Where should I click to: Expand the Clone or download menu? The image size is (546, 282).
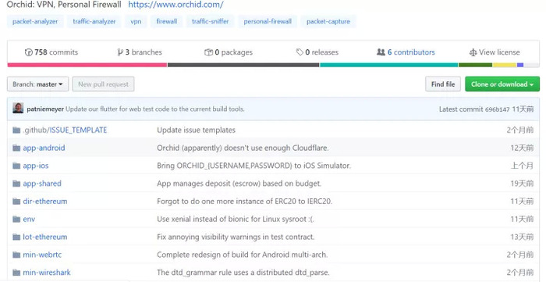[502, 84]
